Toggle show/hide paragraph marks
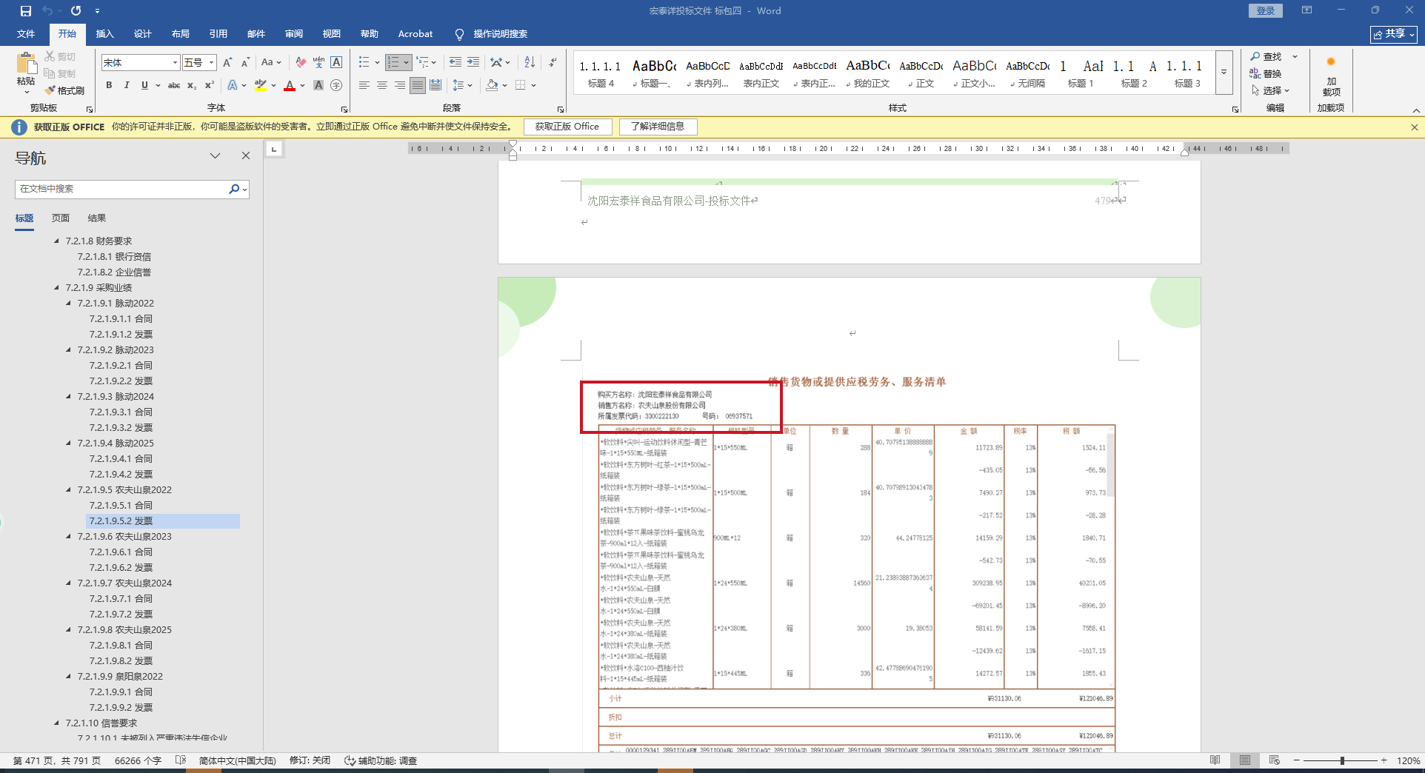The width and height of the screenshot is (1425, 773). (553, 62)
